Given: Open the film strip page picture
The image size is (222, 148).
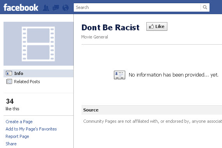Looking at the screenshot, I should [x=38, y=44].
